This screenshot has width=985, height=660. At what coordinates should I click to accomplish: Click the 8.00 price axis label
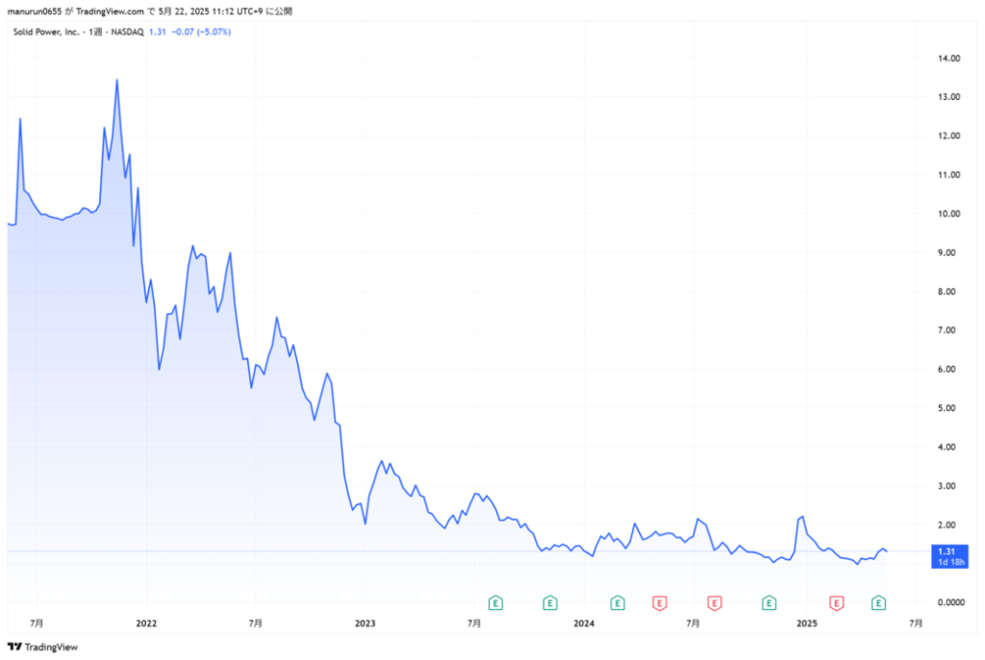947,292
